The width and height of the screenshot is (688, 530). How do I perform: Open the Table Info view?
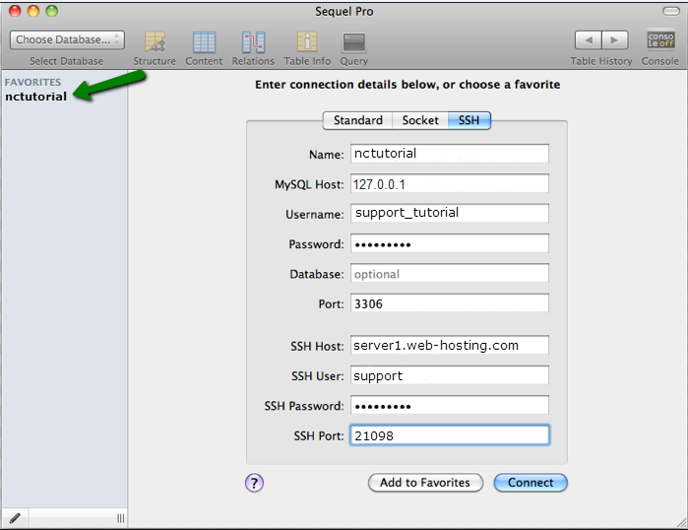coord(307,48)
